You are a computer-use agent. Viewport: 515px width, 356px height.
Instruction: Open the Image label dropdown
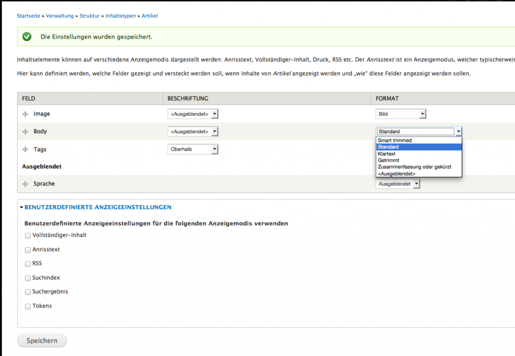(x=193, y=114)
